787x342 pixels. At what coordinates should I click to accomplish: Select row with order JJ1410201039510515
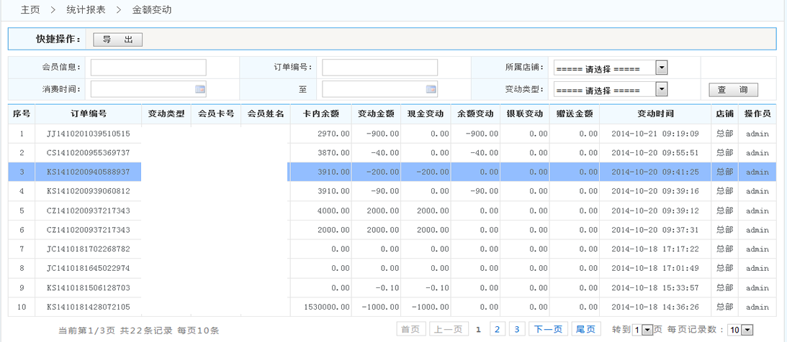pos(88,134)
